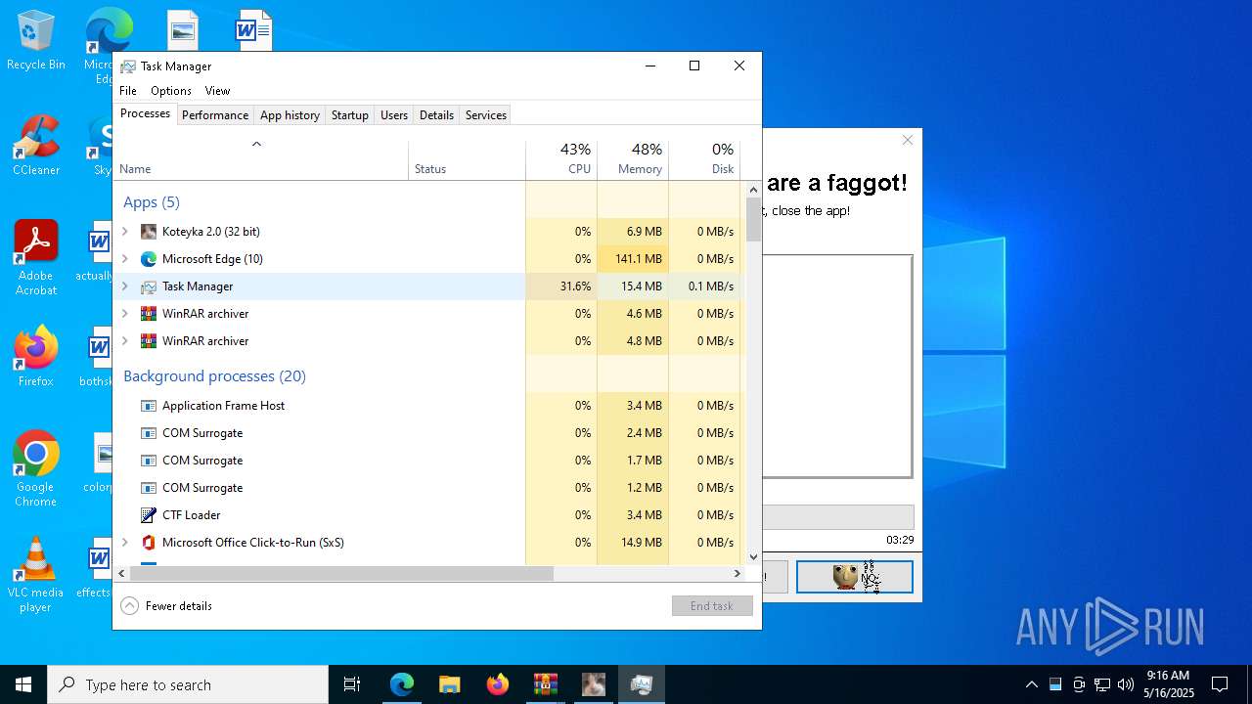Image resolution: width=1252 pixels, height=704 pixels.
Task: Switch to Koteyka cat app in taskbar
Action: [594, 684]
